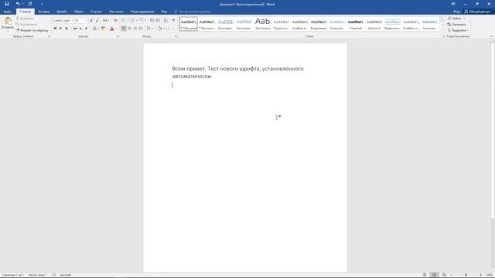Start a bulleted list
495x278 pixels.
tap(124, 21)
